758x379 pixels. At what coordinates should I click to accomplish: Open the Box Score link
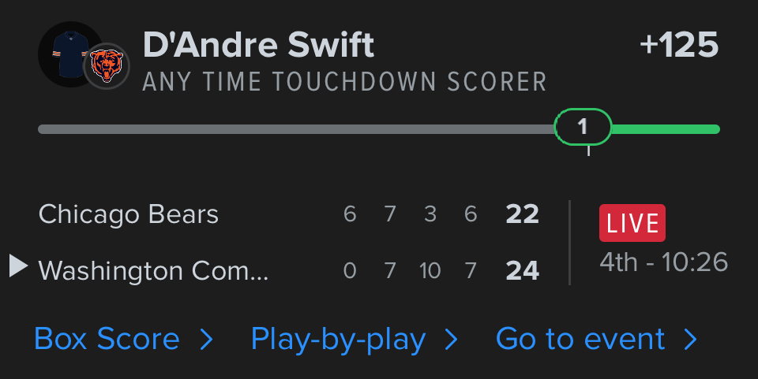(x=107, y=340)
